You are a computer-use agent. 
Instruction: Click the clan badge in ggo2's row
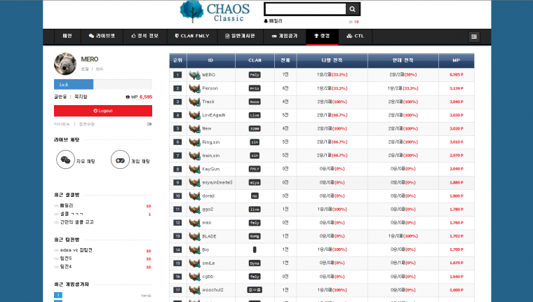pos(255,210)
